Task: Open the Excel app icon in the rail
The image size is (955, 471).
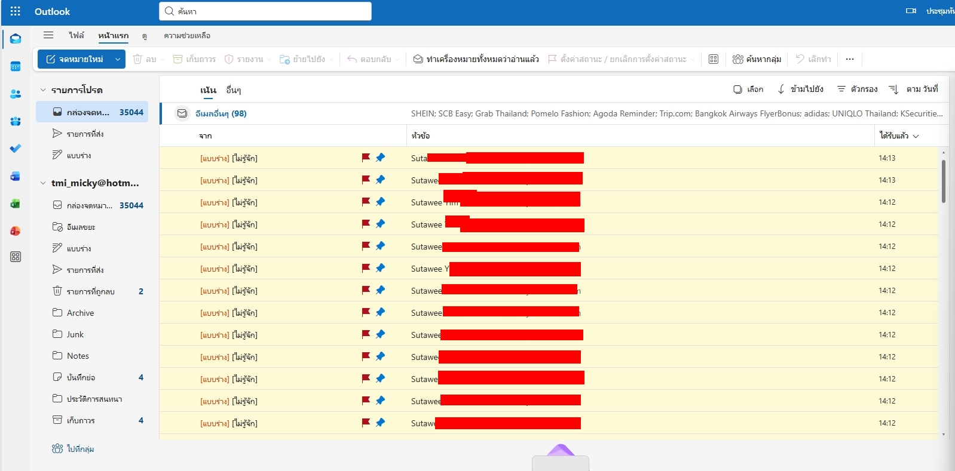Action: coord(16,204)
